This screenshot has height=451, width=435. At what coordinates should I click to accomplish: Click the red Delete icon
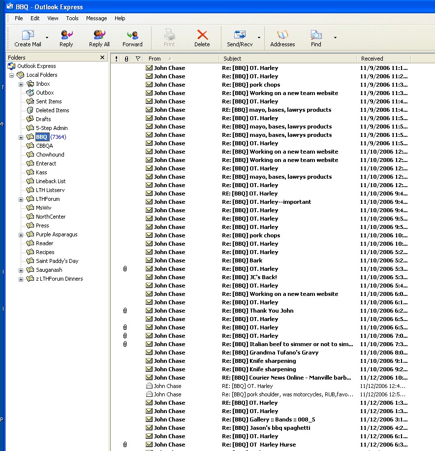point(202,35)
